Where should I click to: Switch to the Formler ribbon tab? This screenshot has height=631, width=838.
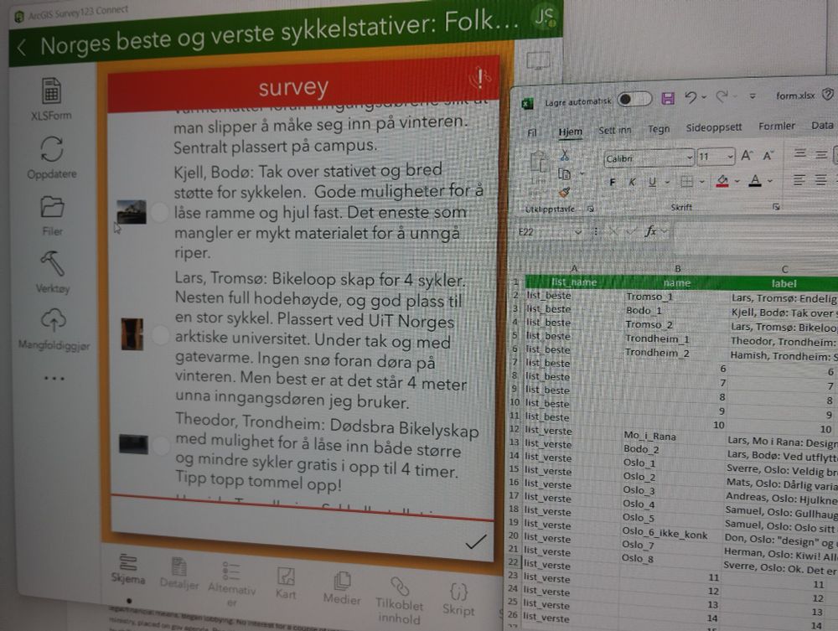[777, 126]
